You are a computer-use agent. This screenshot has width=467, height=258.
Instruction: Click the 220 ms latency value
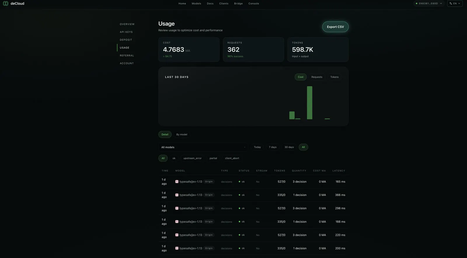click(340, 235)
